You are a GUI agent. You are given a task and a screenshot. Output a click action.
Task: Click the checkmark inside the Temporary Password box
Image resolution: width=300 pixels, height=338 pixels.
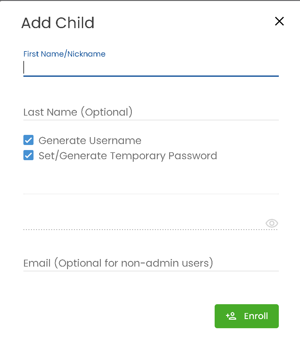click(x=28, y=155)
